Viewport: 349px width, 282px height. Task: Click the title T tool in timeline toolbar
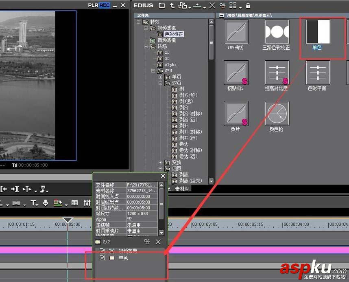pos(33,203)
